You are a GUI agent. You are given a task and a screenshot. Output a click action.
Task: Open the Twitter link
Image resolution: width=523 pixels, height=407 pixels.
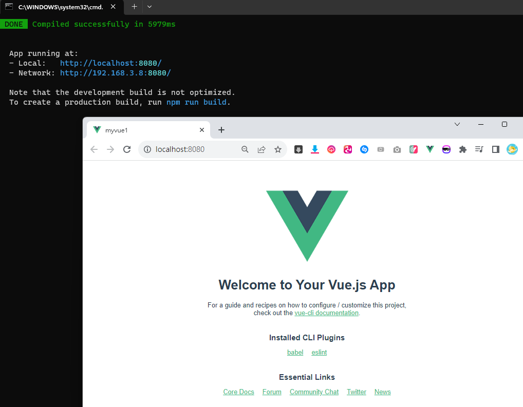click(357, 392)
